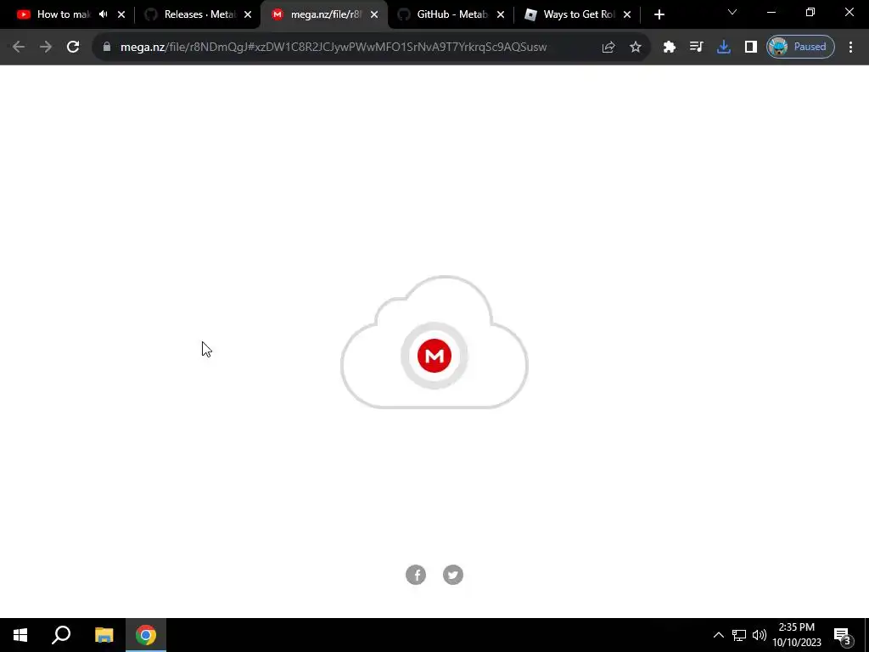Close the 'GitHub - Metab' tab
This screenshot has width=869, height=652.
[x=501, y=15]
